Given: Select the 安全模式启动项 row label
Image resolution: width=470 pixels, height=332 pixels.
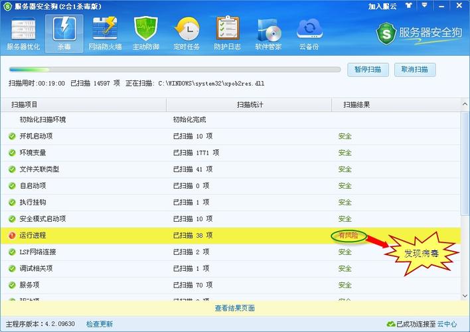Looking at the screenshot, I should [x=42, y=218].
